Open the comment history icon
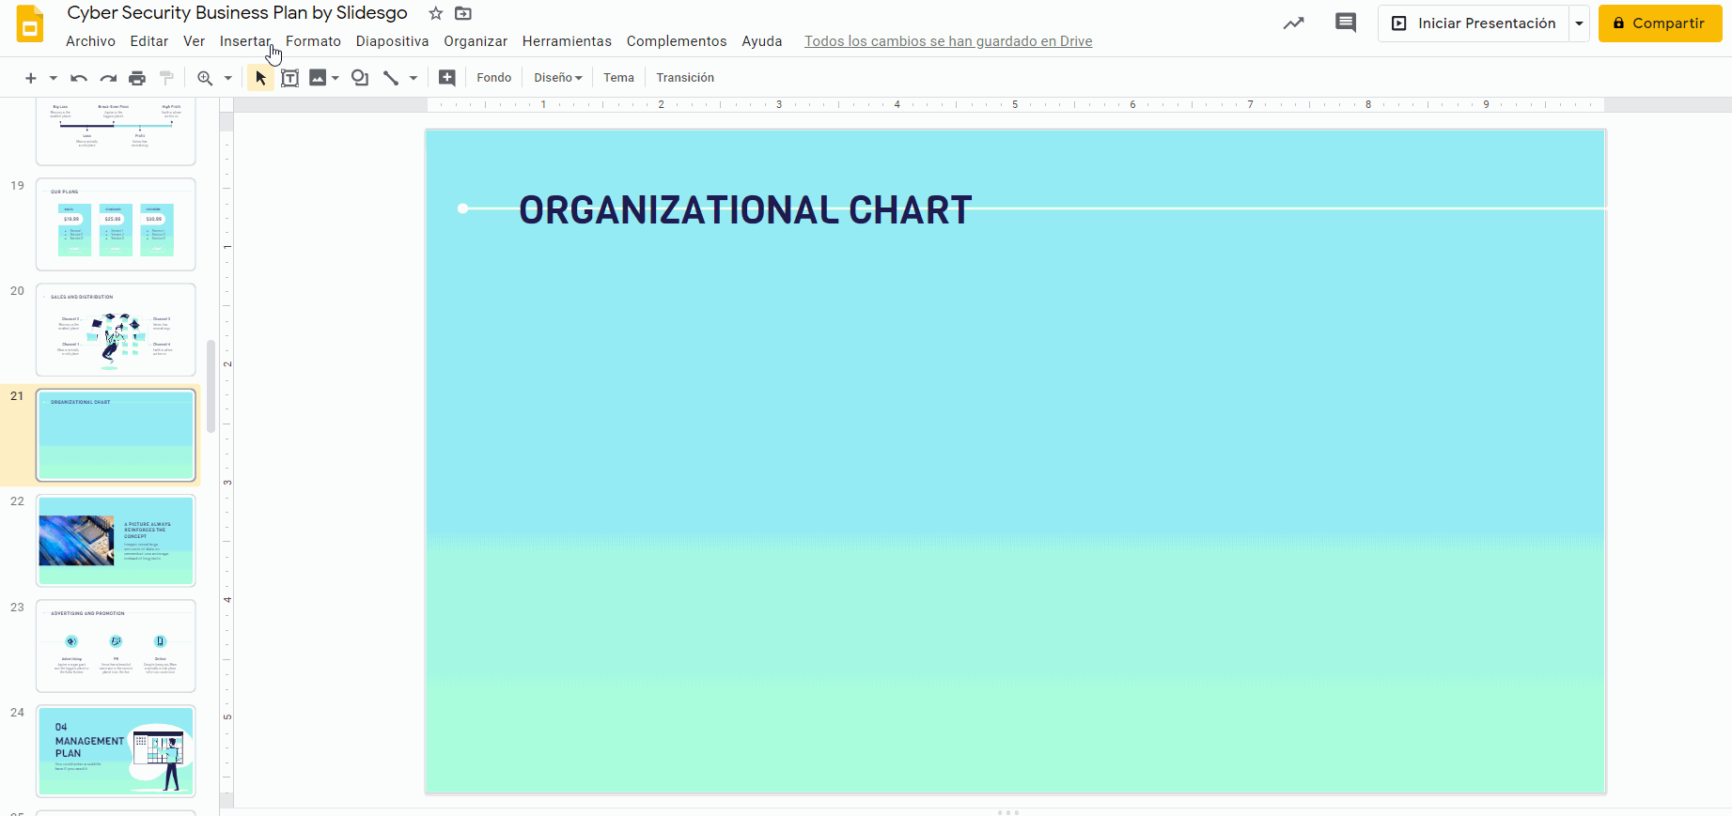 [x=1346, y=23]
